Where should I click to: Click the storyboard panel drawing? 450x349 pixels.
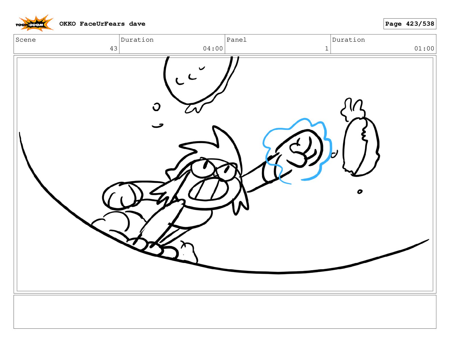225,174
